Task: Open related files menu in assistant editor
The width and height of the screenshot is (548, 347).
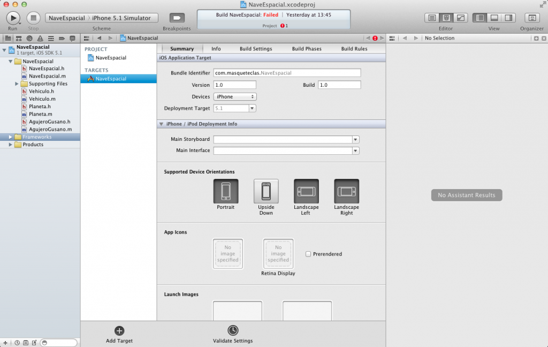Action: click(x=392, y=38)
